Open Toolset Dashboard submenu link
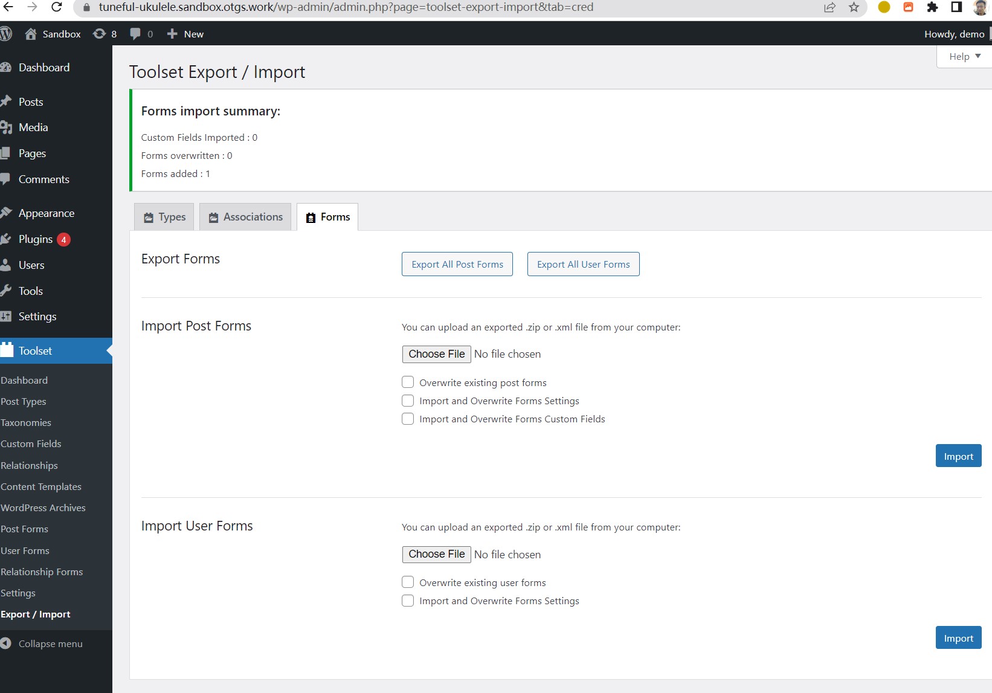 tap(24, 380)
